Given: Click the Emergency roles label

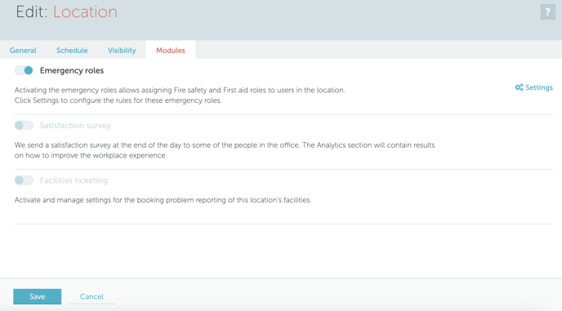Looking at the screenshot, I should [x=72, y=70].
